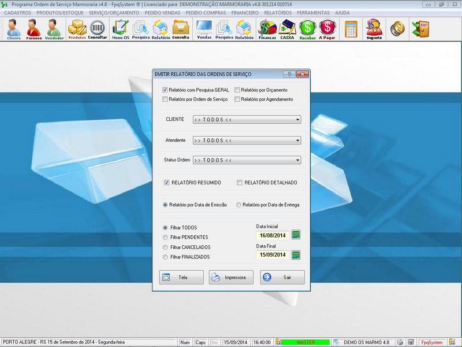Viewport: 462px width, 347px height.
Task: Open the Cliente toolbar icon
Action: pos(14,29)
